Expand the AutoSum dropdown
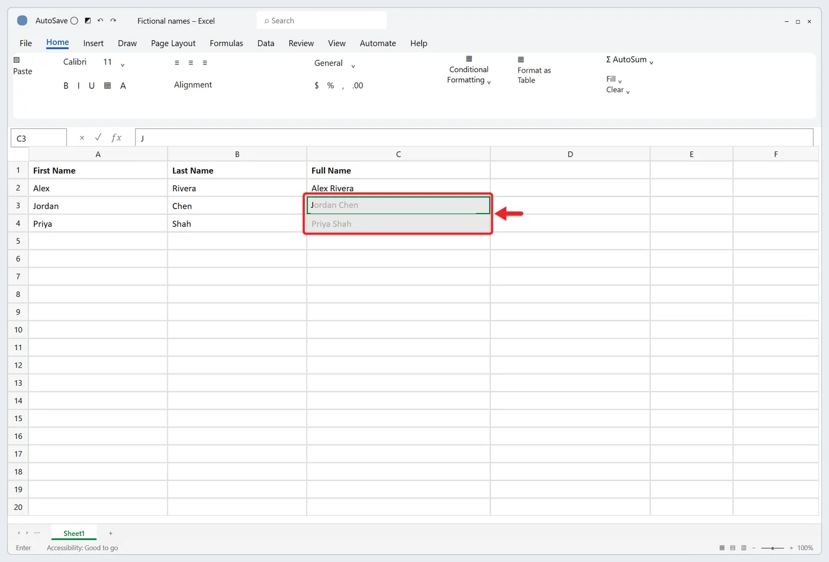The width and height of the screenshot is (829, 562). (x=651, y=62)
